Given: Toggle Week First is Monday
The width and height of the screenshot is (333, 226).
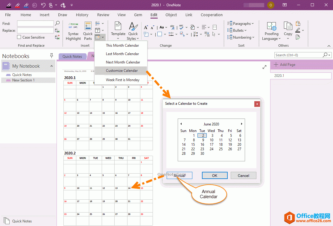Looking at the screenshot, I should 122,80.
